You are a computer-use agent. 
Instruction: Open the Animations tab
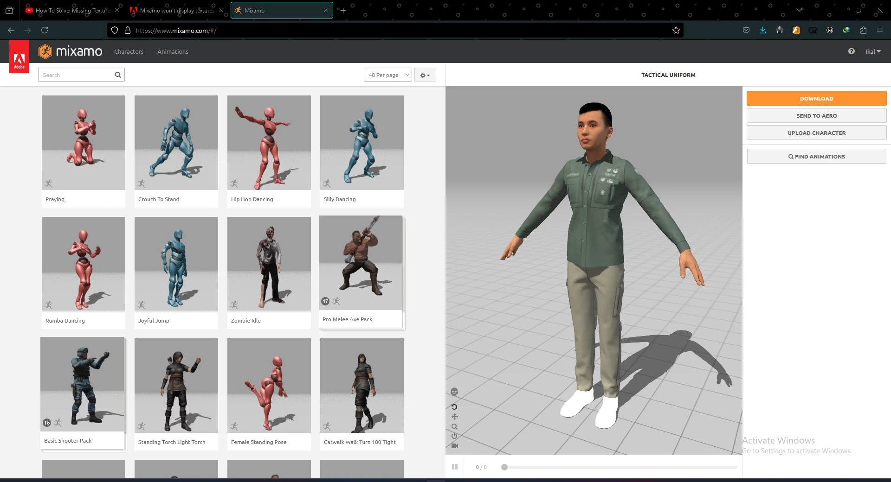tap(173, 51)
